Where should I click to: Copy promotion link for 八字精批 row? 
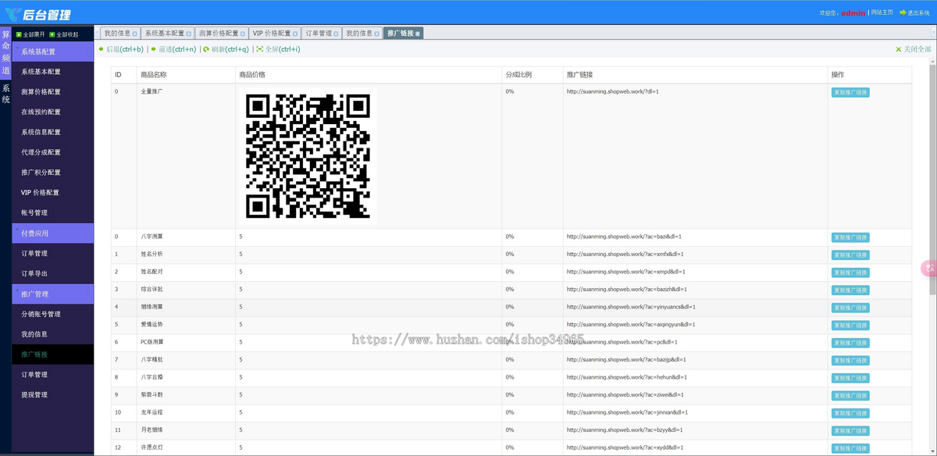click(x=850, y=361)
